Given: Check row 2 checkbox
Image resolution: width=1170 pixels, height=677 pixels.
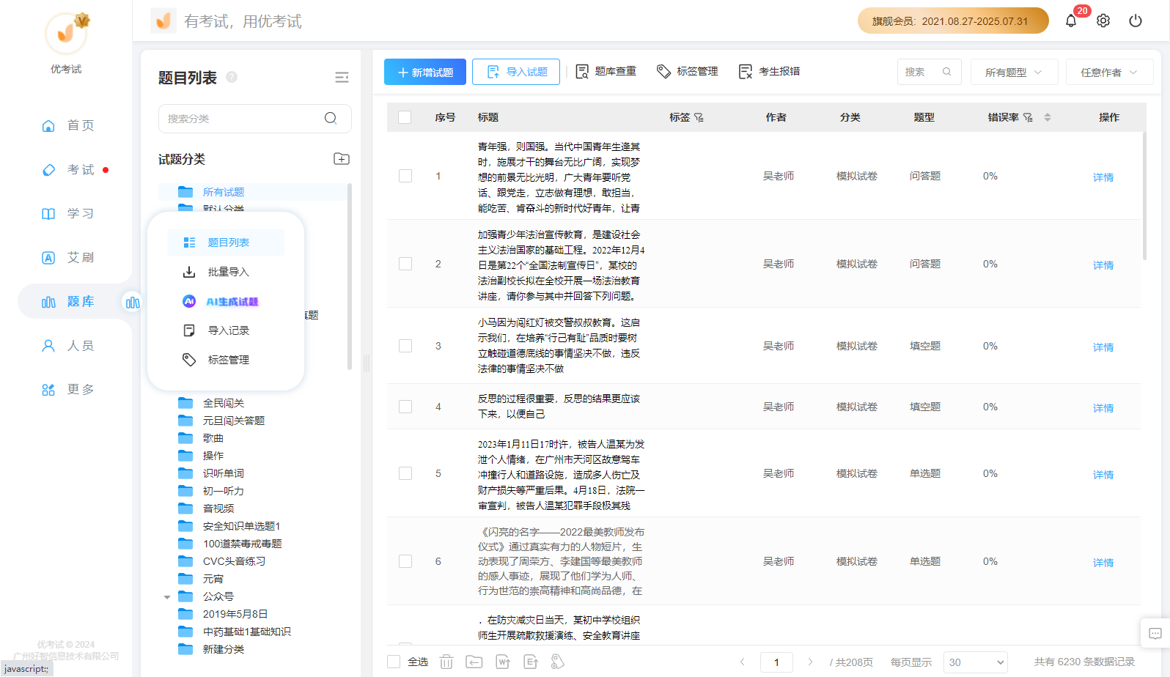Looking at the screenshot, I should (405, 264).
